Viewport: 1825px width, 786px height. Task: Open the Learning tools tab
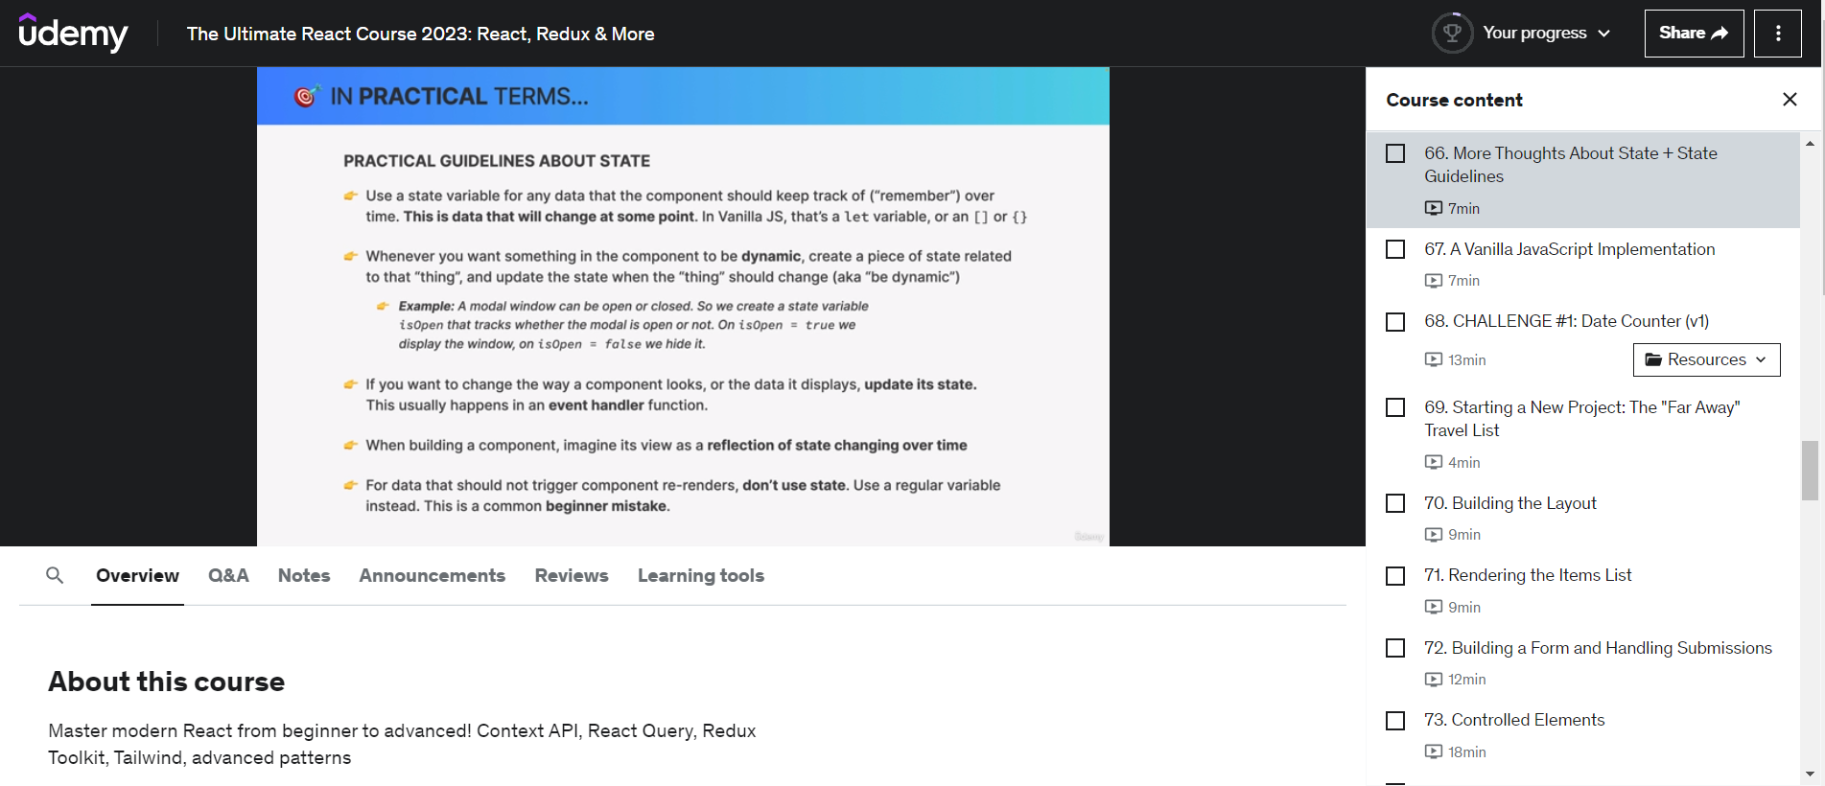(700, 575)
